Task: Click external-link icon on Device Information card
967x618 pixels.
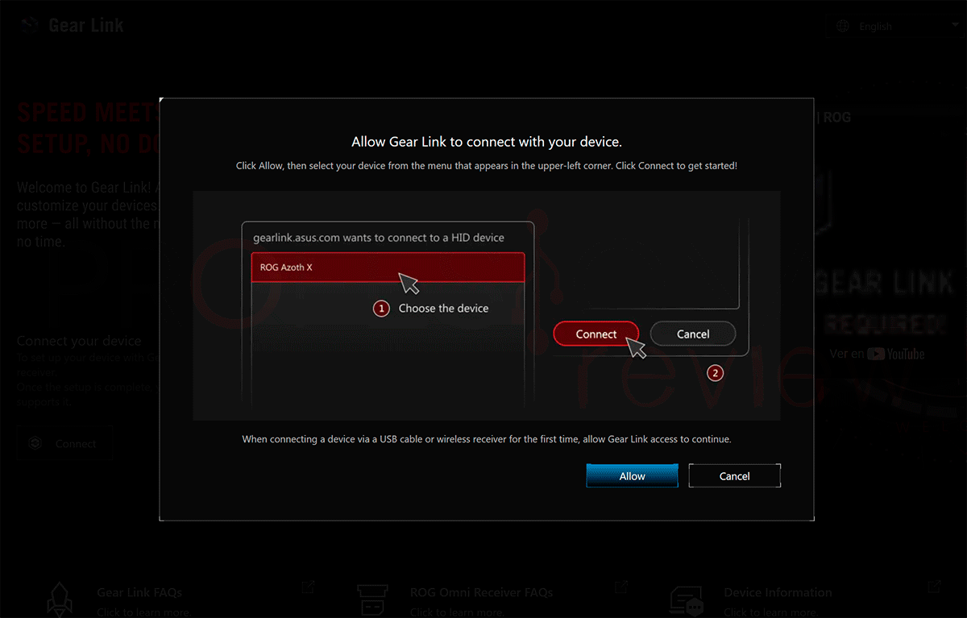Action: (933, 587)
